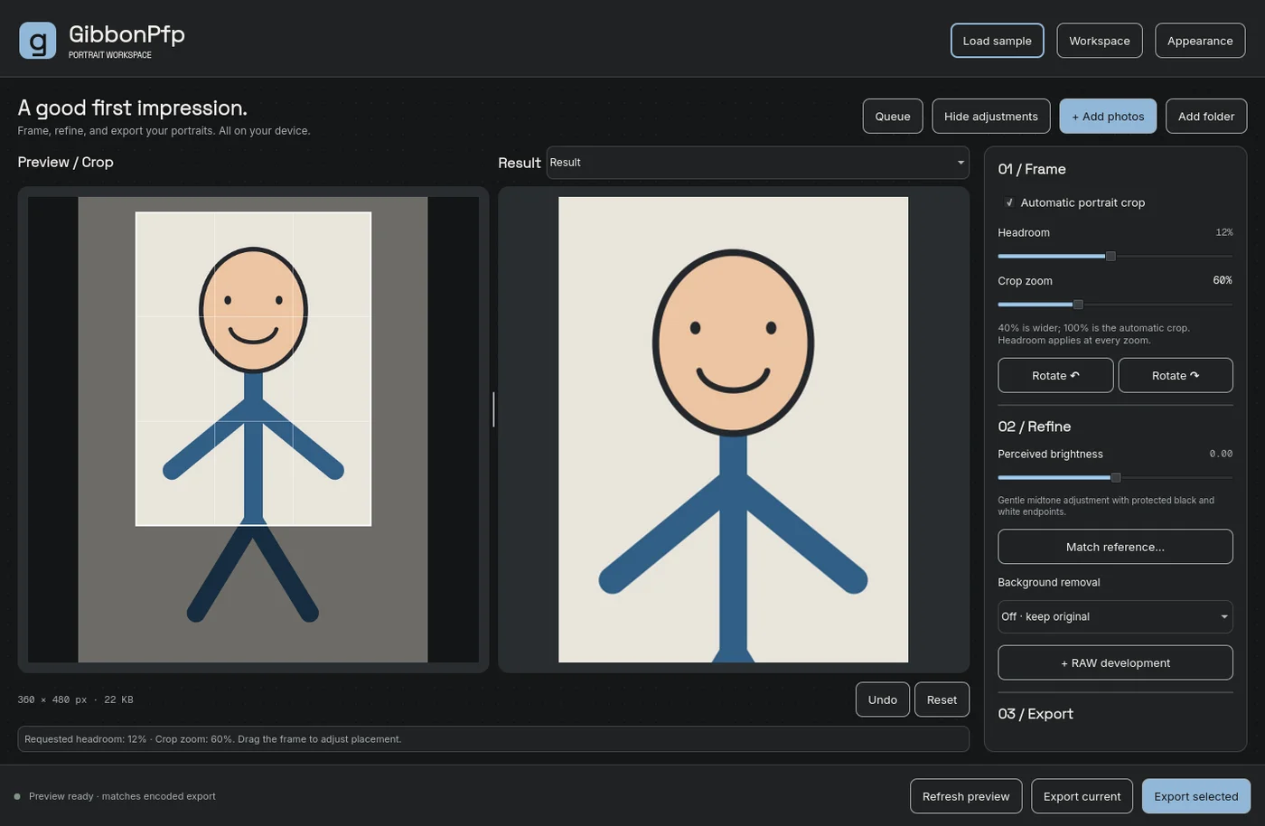
Task: Set the Perceived brightness slider
Action: pos(1115,477)
